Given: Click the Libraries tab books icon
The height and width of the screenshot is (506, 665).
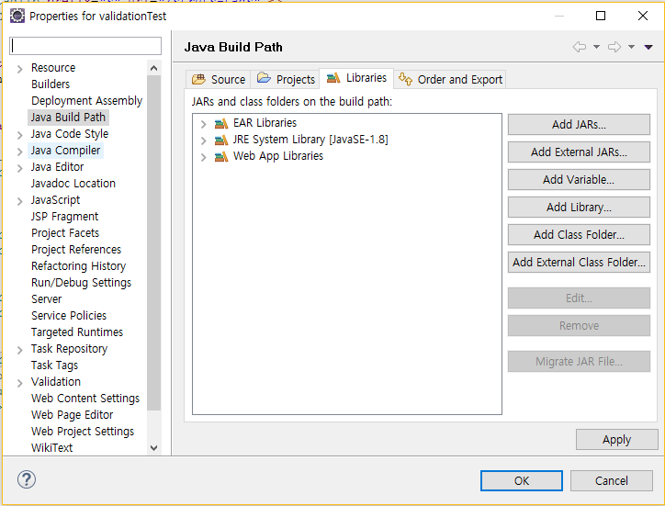Looking at the screenshot, I should click(x=333, y=78).
